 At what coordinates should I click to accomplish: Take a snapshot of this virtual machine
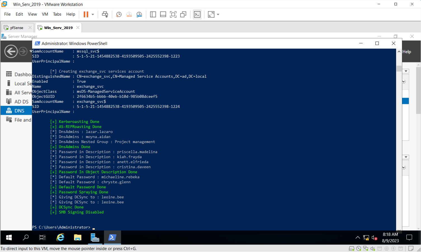click(x=119, y=14)
